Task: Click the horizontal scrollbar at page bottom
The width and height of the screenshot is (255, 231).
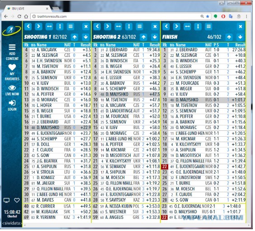Action: (137, 225)
